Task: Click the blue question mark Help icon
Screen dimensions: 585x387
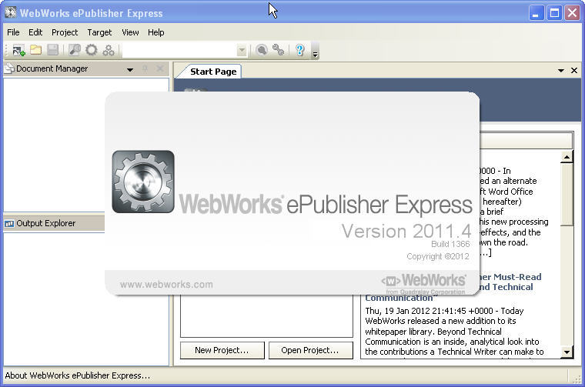Action: [300, 50]
